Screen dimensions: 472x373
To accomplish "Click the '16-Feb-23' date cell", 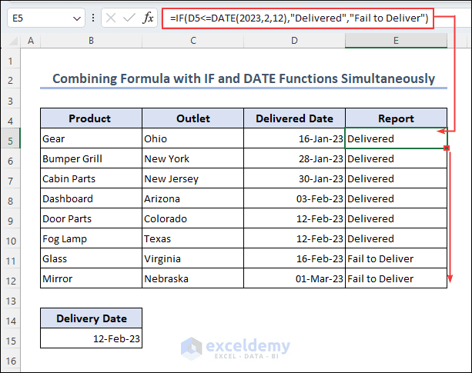I will click(294, 258).
